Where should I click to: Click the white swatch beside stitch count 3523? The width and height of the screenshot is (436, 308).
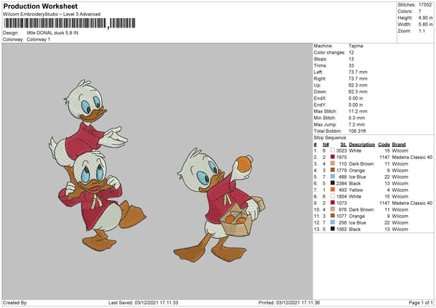pyautogui.click(x=332, y=150)
